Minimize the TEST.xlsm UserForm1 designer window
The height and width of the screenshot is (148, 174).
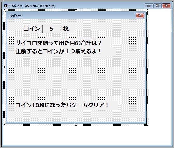point(149,6)
